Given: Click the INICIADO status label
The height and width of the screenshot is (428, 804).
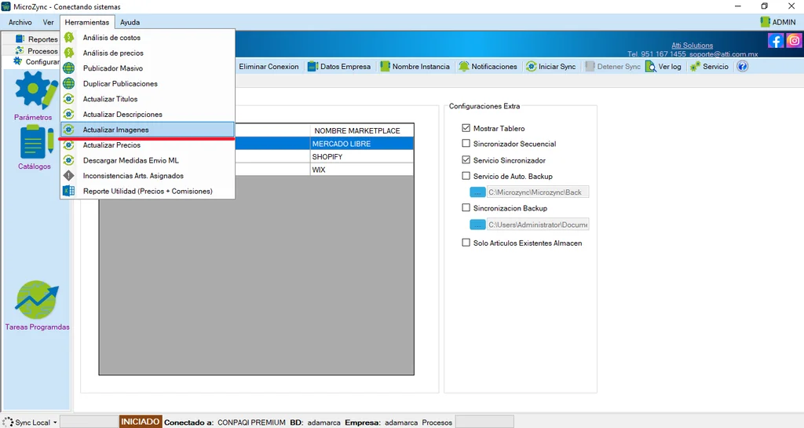Looking at the screenshot, I should pos(141,422).
